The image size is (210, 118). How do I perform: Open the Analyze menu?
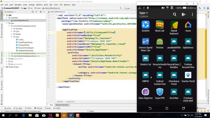coord(31,5)
